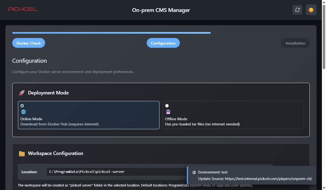
Task: Click the 'Location:' label
Action: (x=29, y=172)
